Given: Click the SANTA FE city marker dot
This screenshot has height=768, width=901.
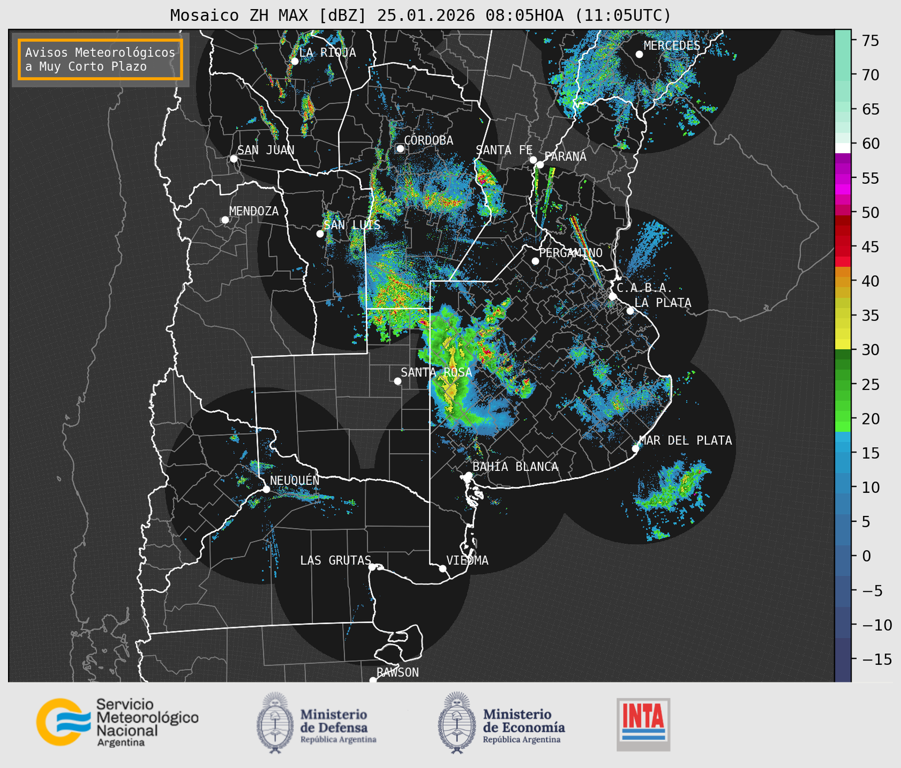Looking at the screenshot, I should 533,160.
